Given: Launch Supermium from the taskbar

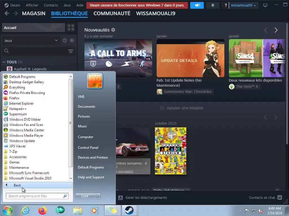Looking at the screenshot, I should click(x=60, y=210).
